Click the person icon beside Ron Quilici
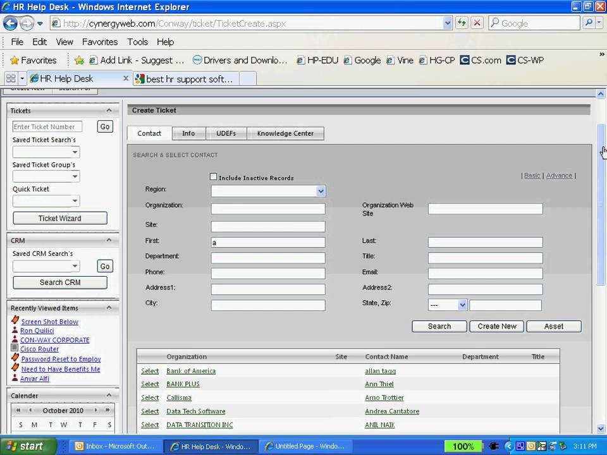This screenshot has width=607, height=455. pyautogui.click(x=15, y=330)
